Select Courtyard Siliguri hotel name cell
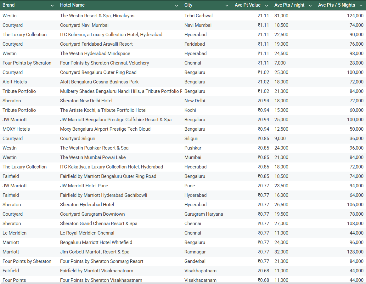The height and width of the screenshot is (284, 366). tap(78, 139)
